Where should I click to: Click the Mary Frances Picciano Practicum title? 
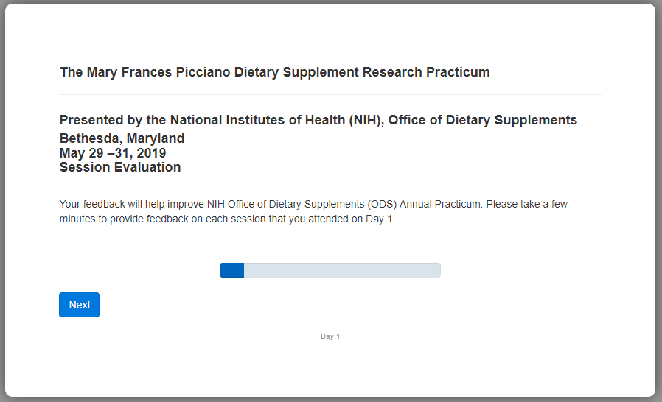pyautogui.click(x=274, y=72)
